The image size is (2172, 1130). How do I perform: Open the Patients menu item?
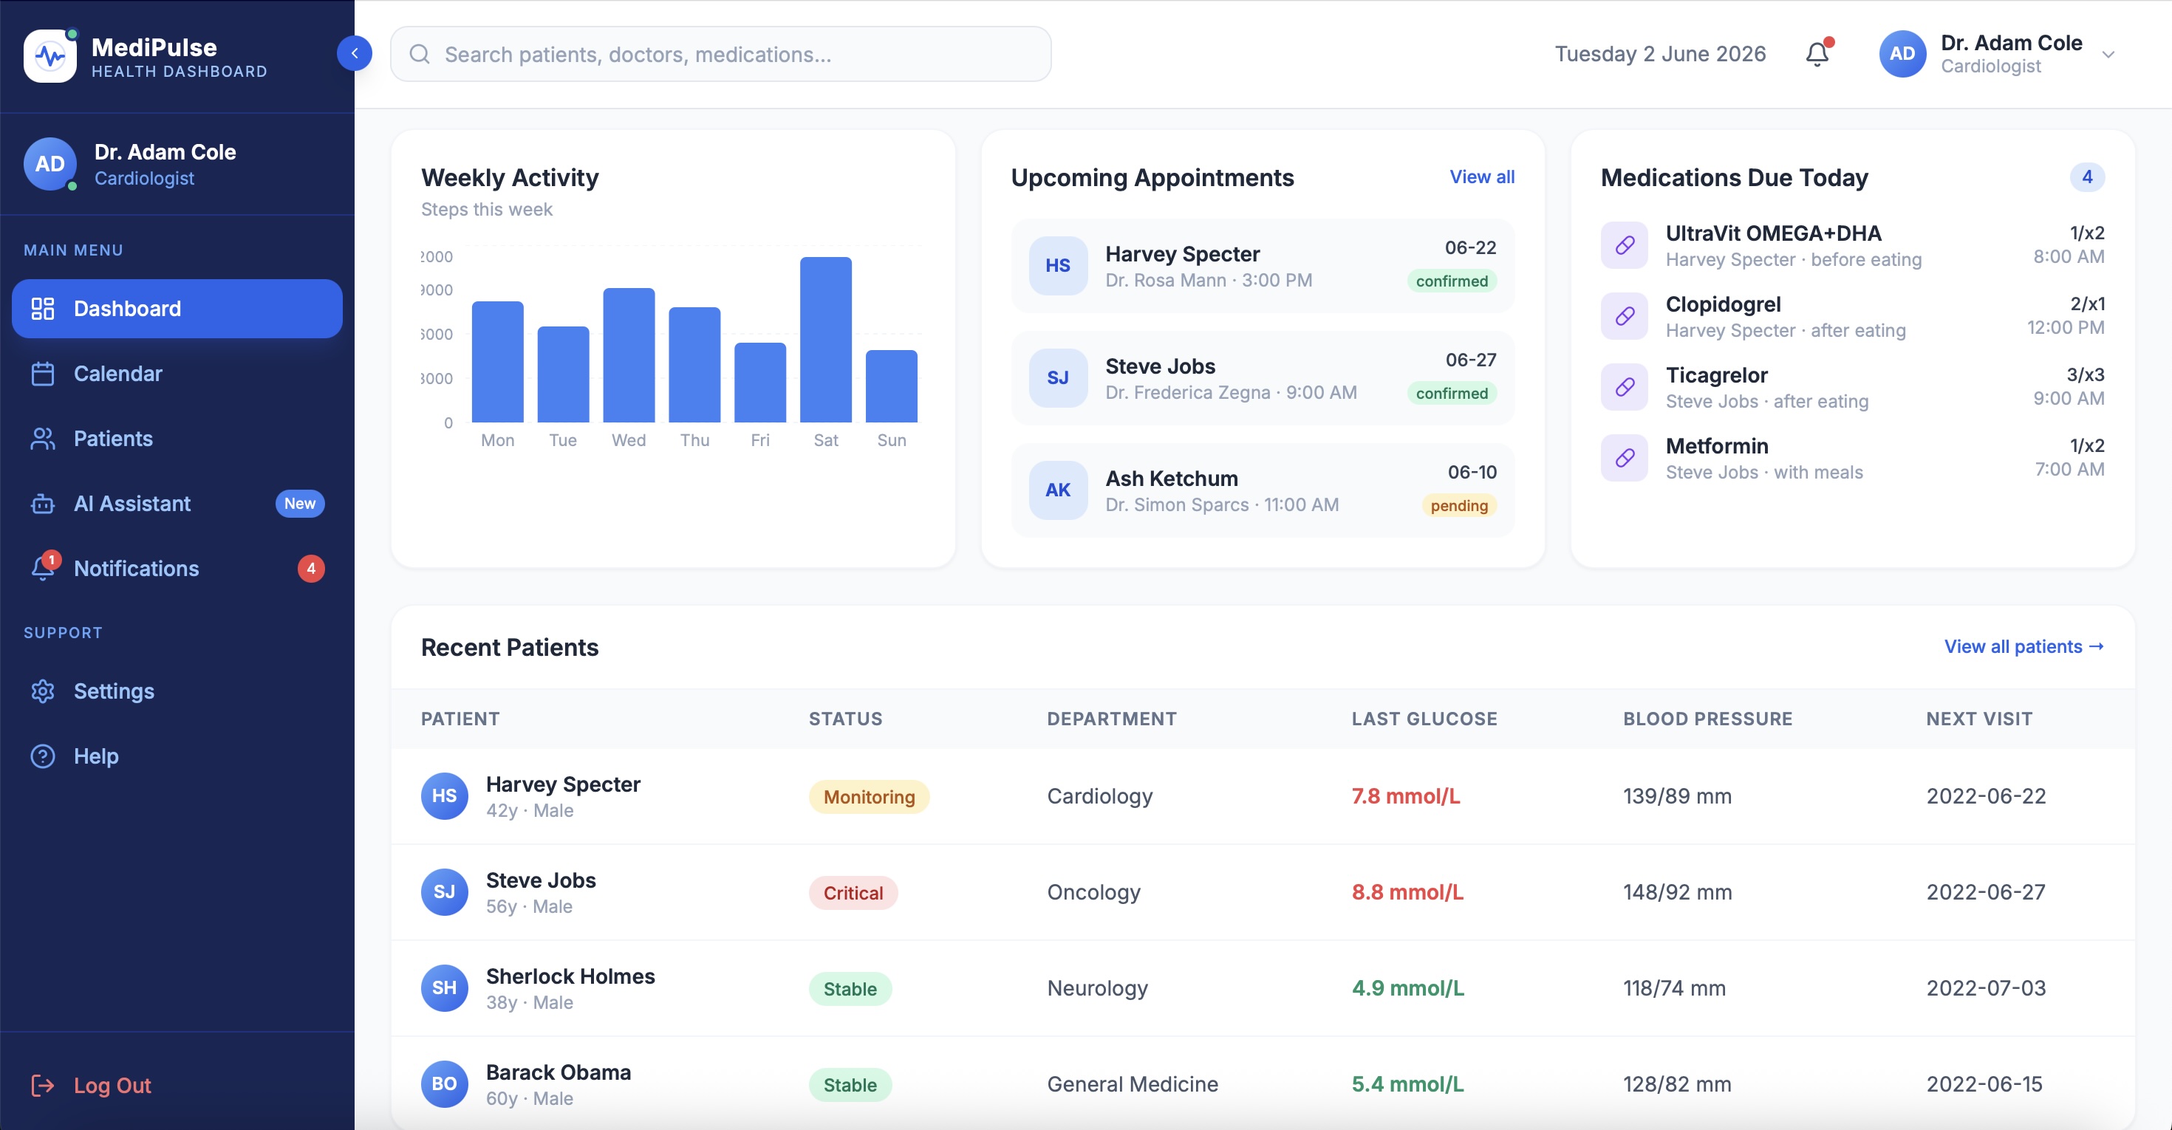tap(177, 438)
